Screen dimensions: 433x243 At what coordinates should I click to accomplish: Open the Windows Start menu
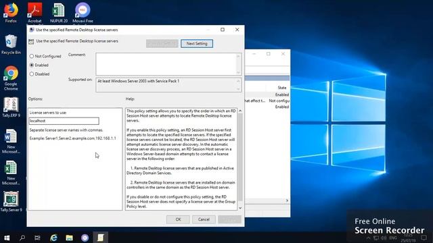coord(7,238)
